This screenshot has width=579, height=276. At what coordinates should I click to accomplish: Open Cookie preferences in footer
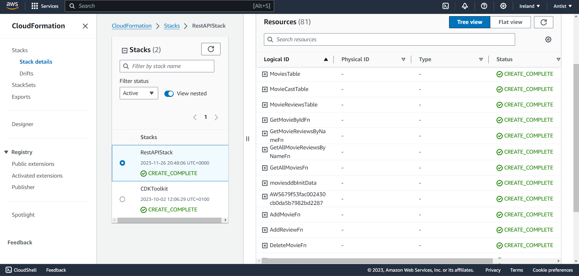(x=553, y=270)
